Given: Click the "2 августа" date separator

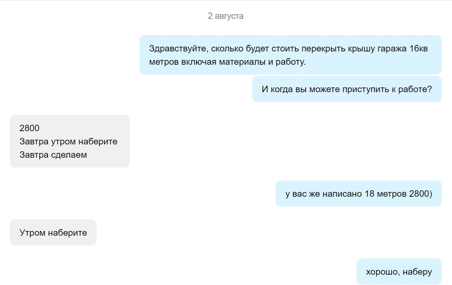Looking at the screenshot, I should point(226,16).
